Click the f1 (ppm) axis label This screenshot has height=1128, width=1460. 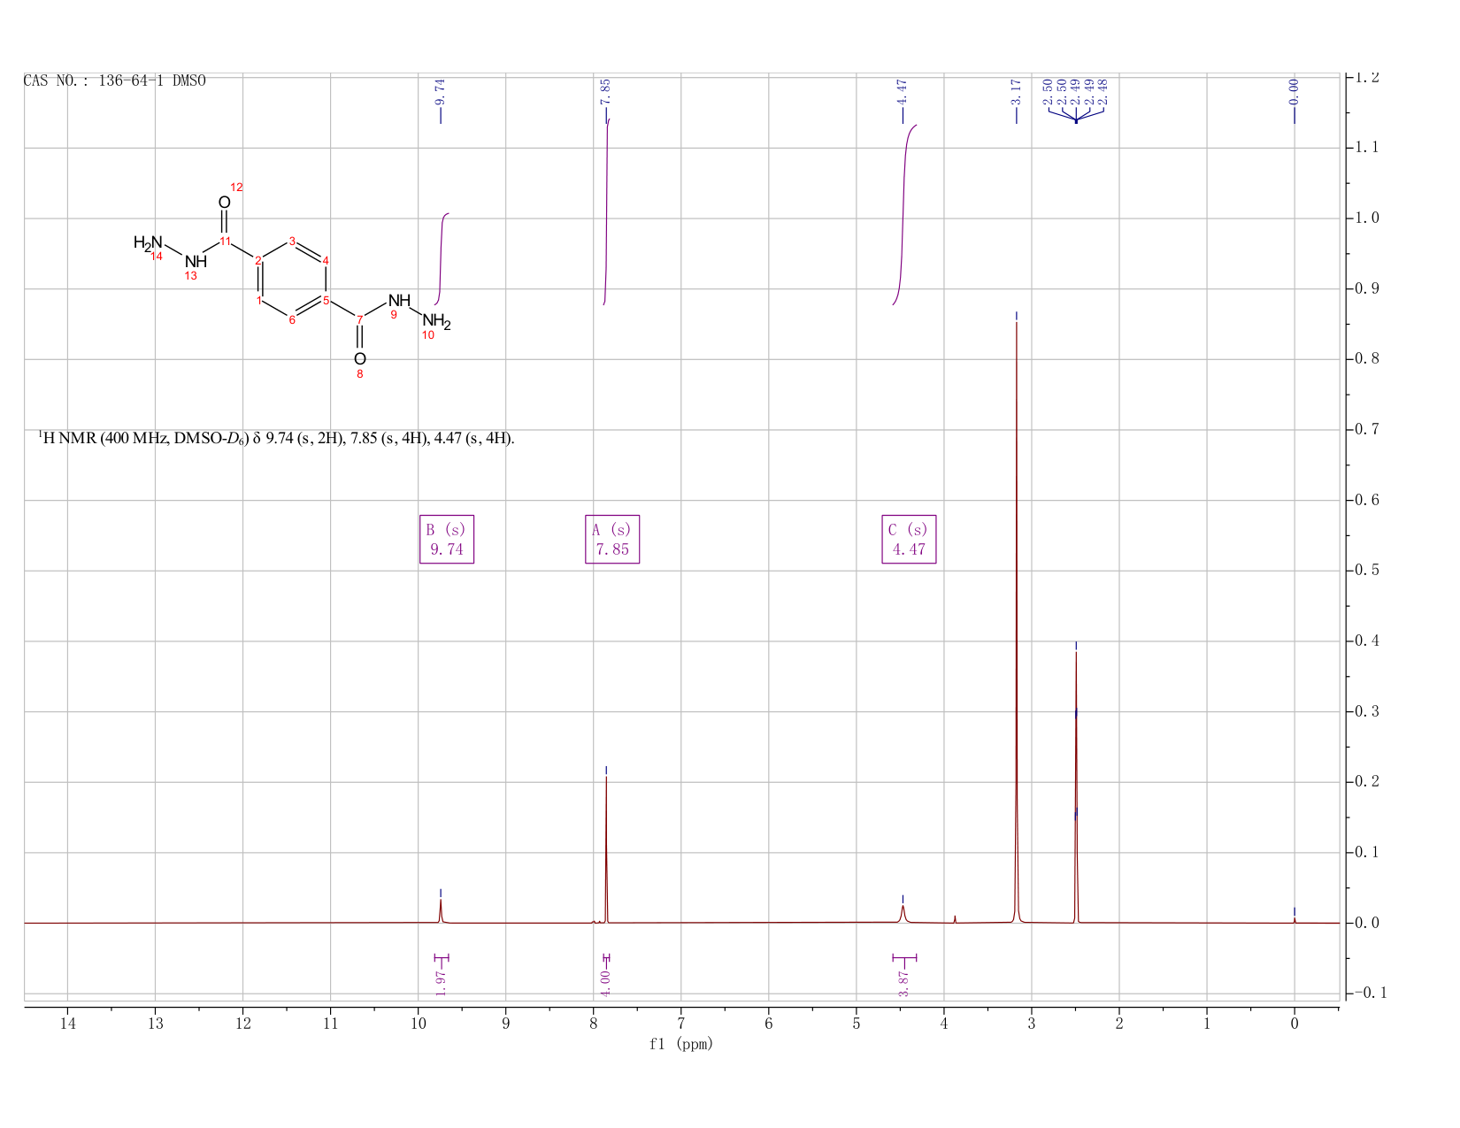click(x=680, y=1044)
